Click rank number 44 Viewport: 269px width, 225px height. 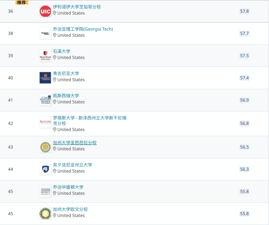tap(10, 169)
